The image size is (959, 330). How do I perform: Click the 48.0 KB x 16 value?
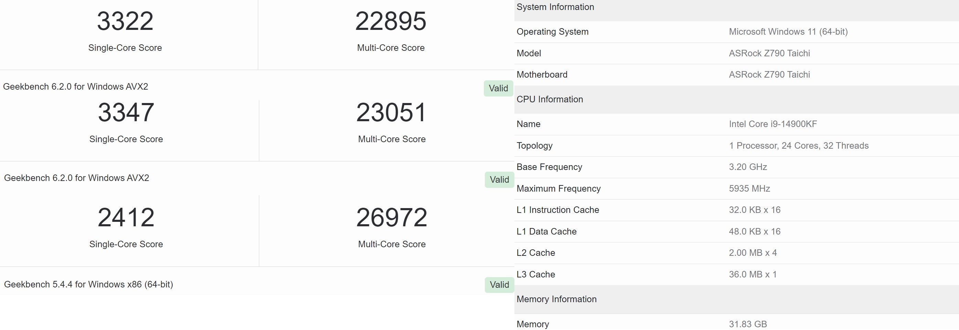pyautogui.click(x=755, y=231)
